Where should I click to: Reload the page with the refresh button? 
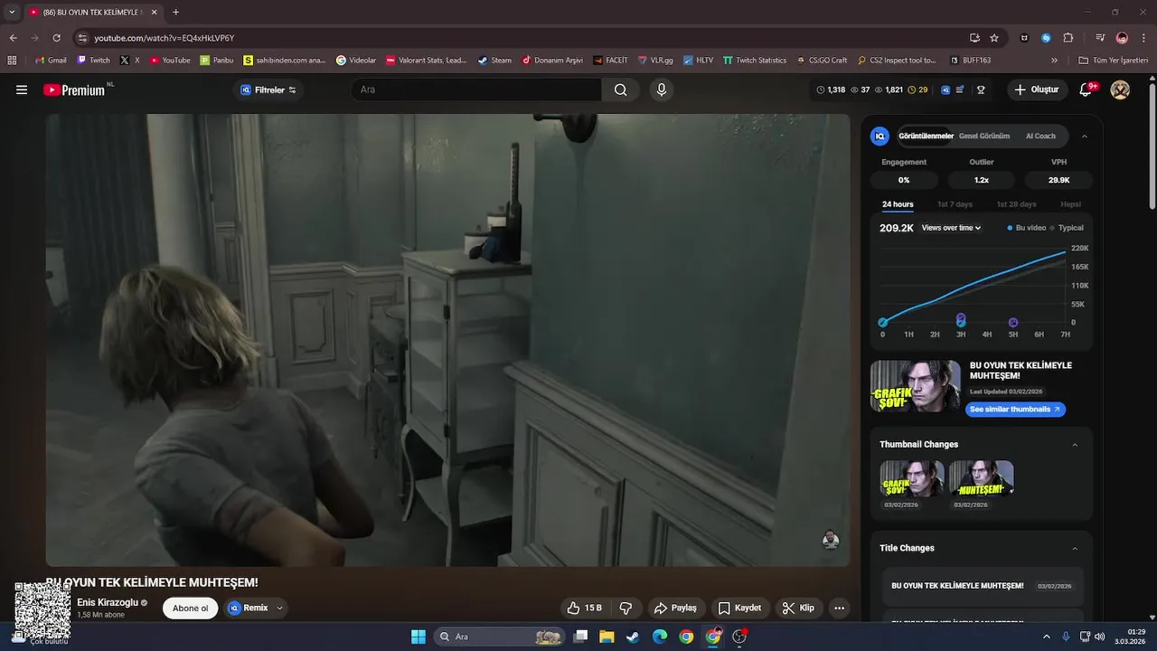[56, 38]
